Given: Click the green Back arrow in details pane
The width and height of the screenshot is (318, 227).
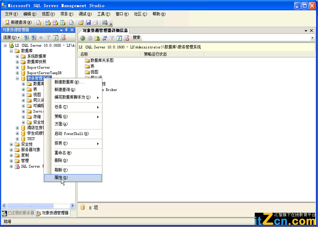Looking at the screenshot, I should (x=83, y=38).
